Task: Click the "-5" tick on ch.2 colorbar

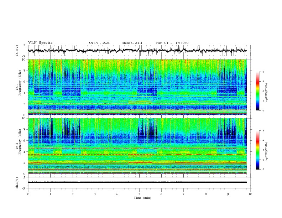Action: point(262,150)
